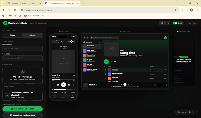The height and width of the screenshot is (118, 201).
Task: Toggle repeat in desktop bottom player
Action: point(131,84)
